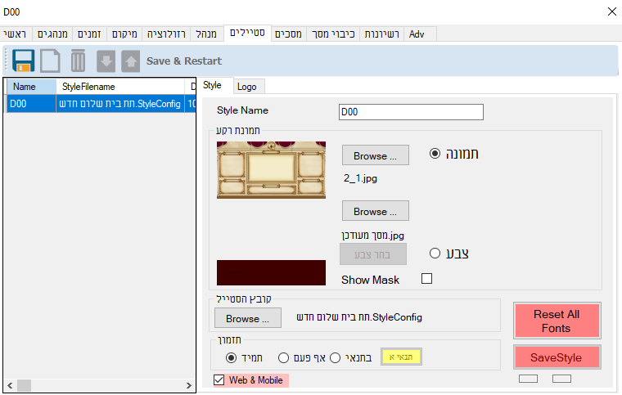Switch to the Logo tab
Image resolution: width=622 pixels, height=395 pixels.
point(246,87)
